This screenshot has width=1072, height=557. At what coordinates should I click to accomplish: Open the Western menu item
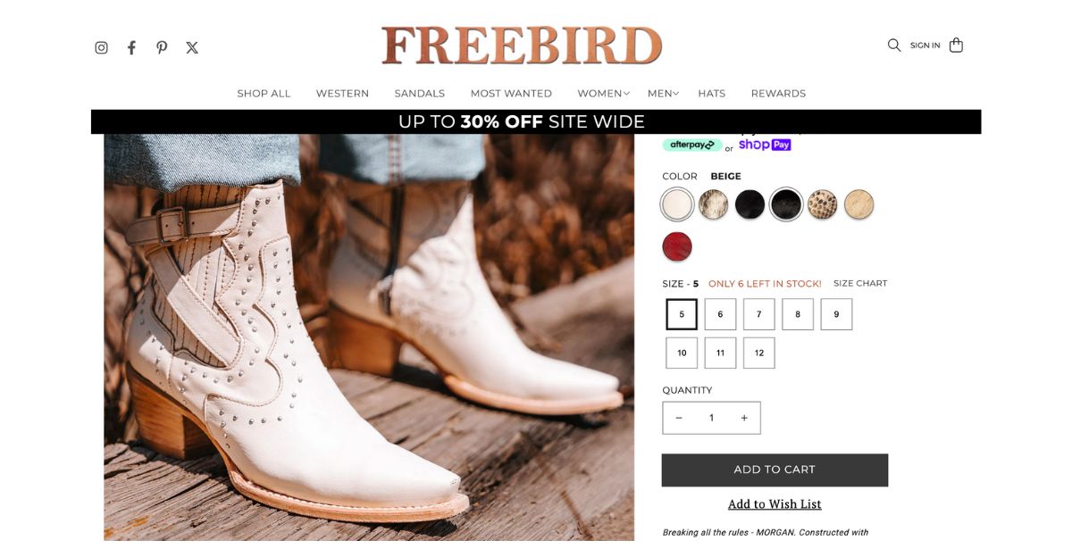pyautogui.click(x=342, y=93)
